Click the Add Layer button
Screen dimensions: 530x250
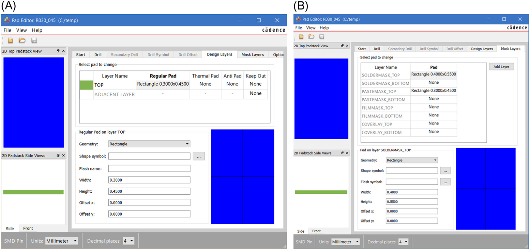(x=501, y=67)
